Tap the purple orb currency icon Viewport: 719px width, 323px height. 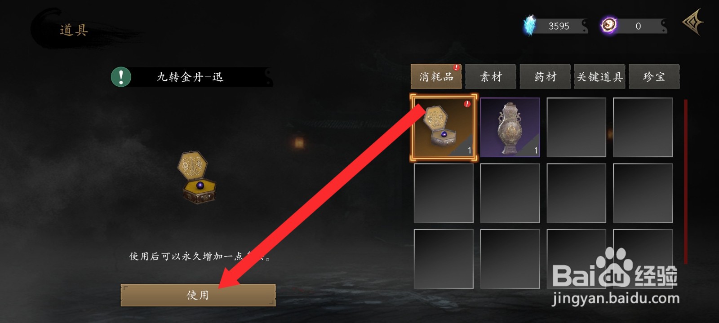(609, 25)
